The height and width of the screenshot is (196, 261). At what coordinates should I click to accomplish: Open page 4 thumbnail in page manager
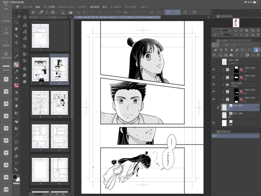point(59,103)
